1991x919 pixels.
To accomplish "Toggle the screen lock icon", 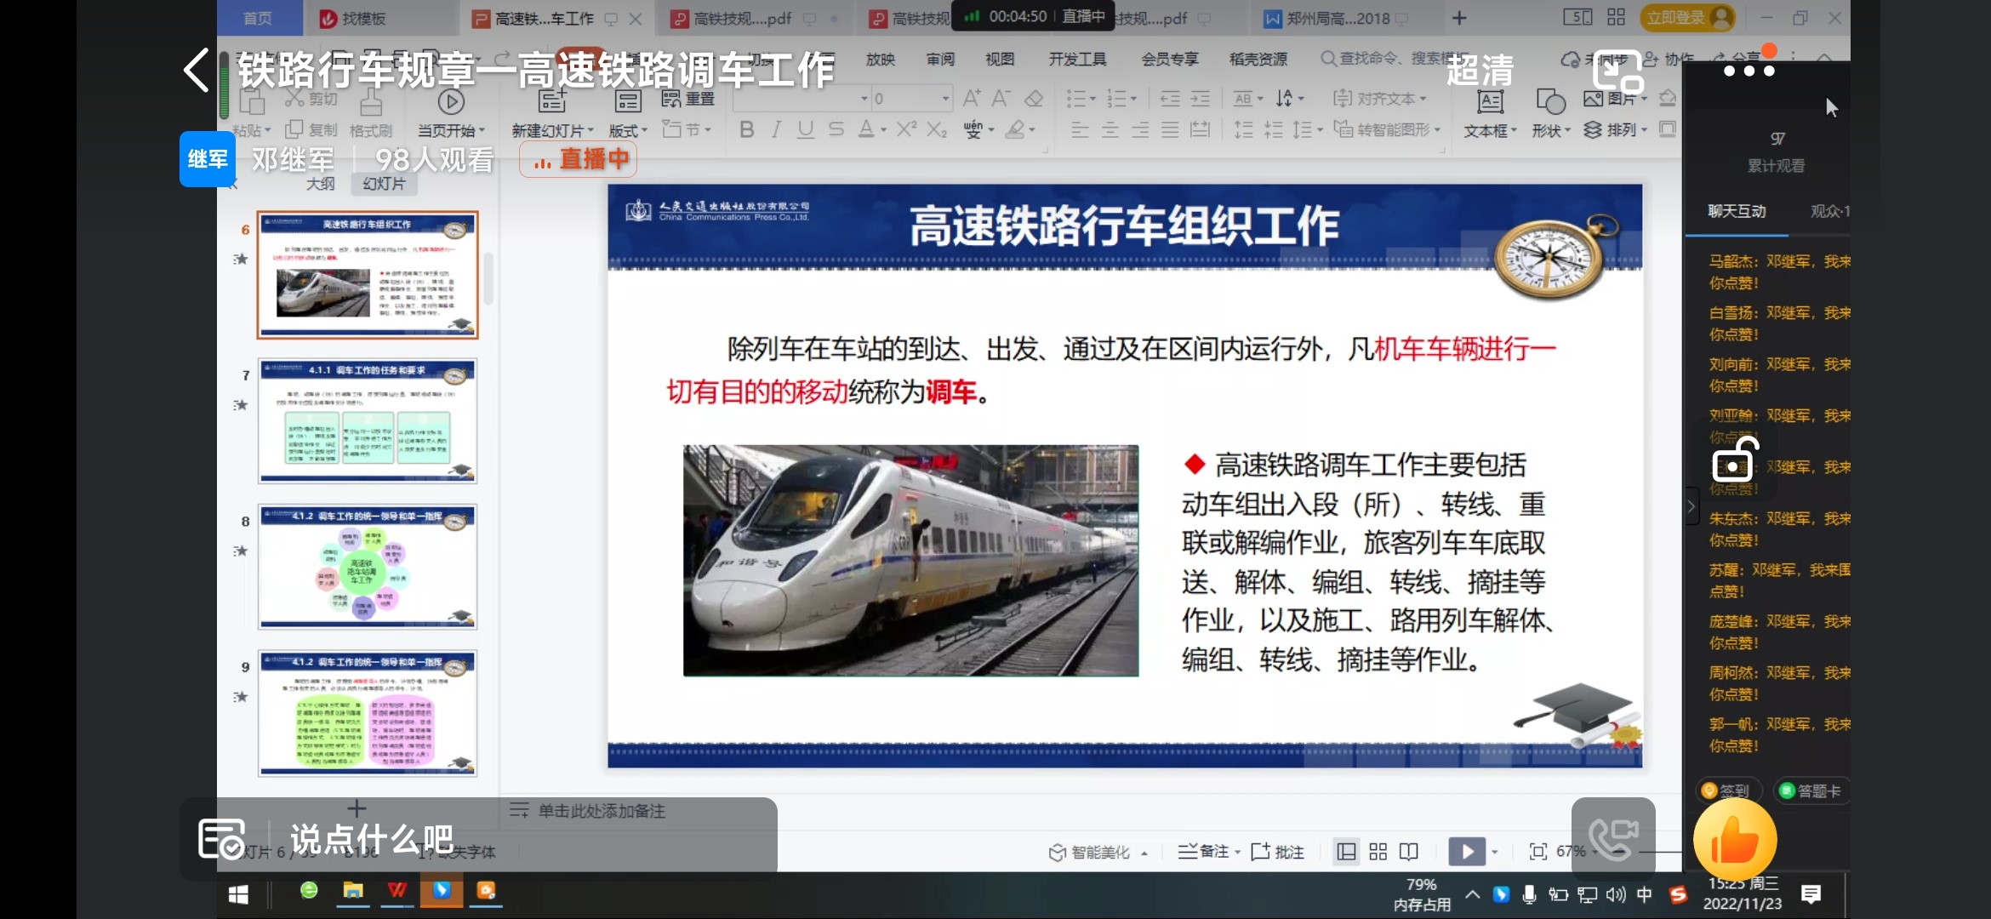I will [x=1734, y=462].
